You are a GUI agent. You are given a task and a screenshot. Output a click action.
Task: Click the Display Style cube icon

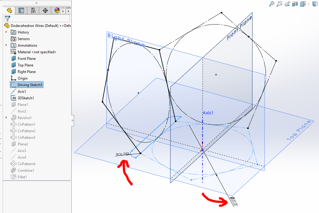315,4
